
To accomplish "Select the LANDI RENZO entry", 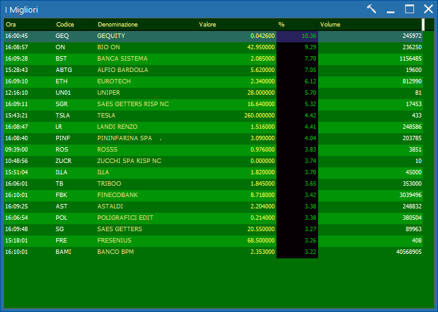I will click(117, 127).
